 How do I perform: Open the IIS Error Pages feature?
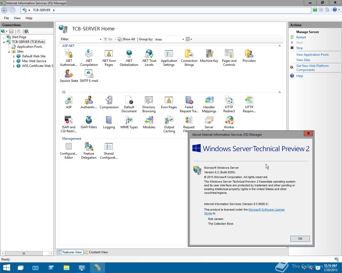(169, 102)
